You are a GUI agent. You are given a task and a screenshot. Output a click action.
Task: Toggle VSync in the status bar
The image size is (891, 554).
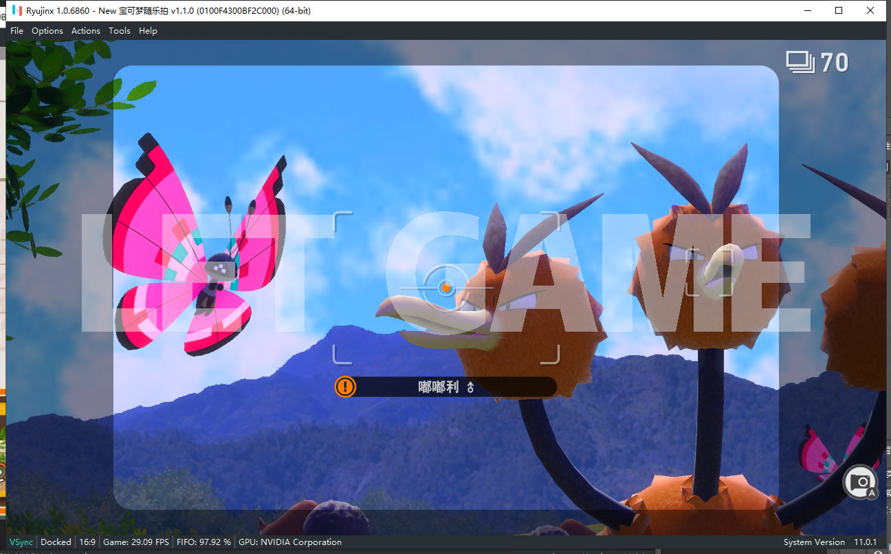pos(21,542)
